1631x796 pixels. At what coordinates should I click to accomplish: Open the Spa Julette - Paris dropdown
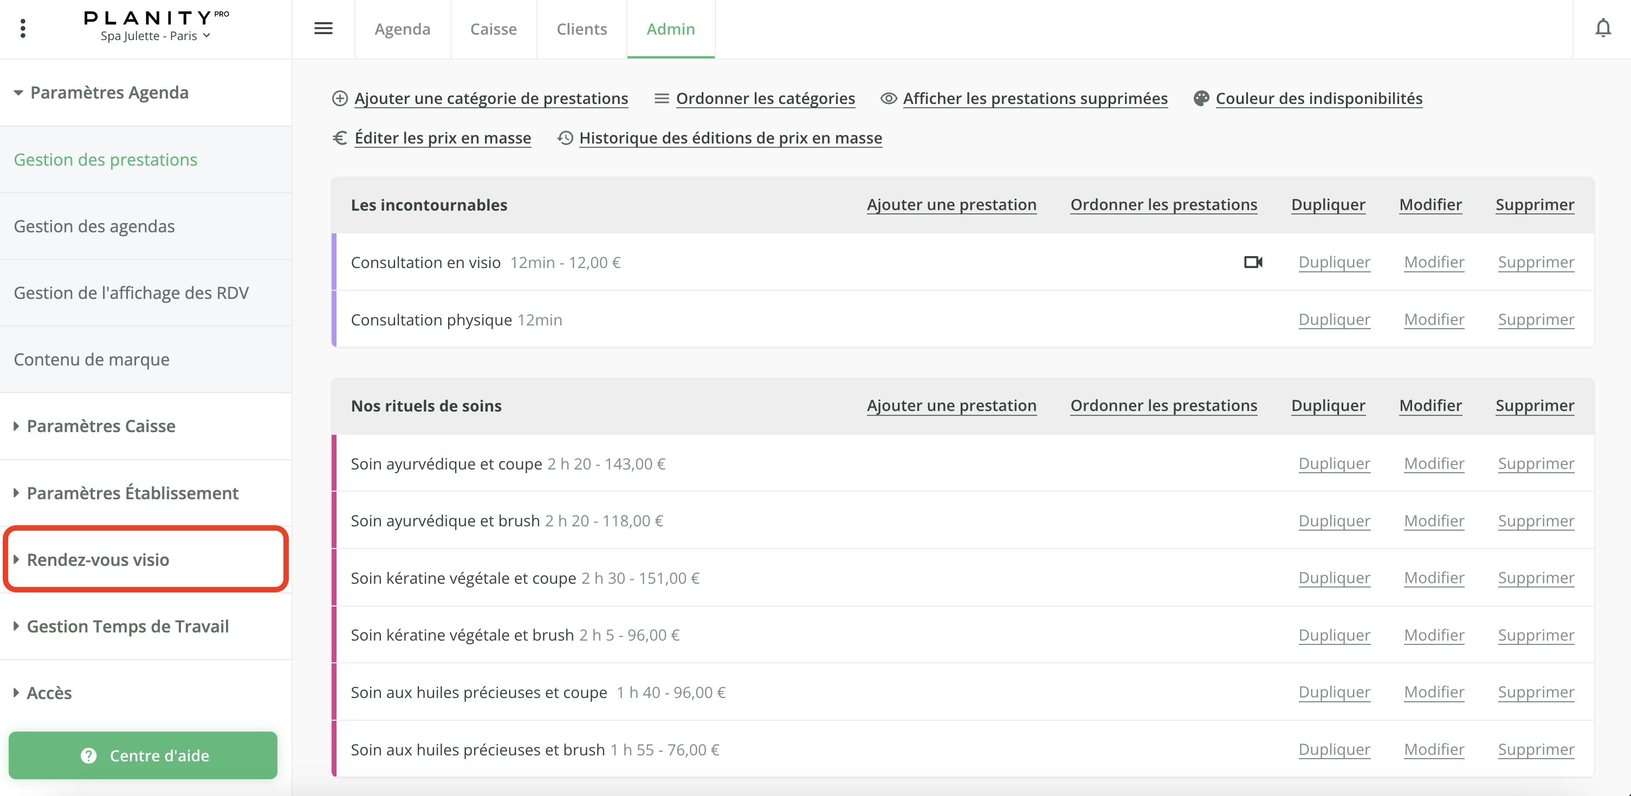[155, 36]
